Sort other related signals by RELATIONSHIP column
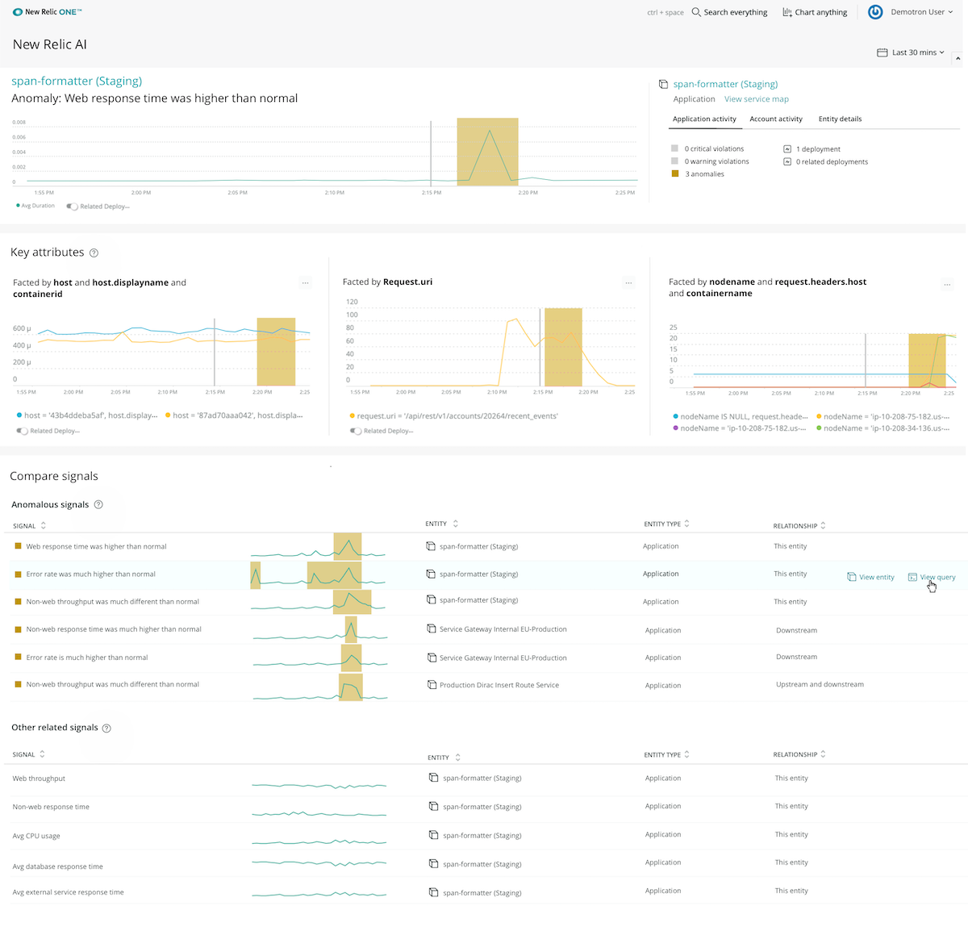 tap(800, 755)
